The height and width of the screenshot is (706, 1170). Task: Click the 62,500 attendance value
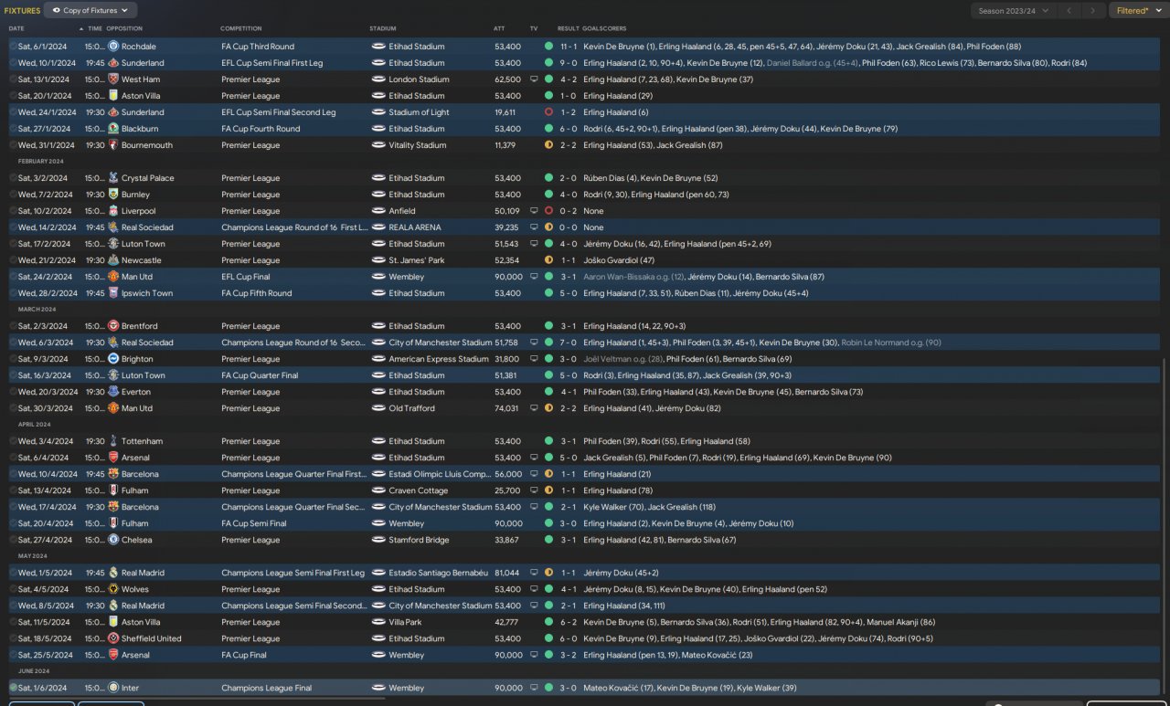(x=507, y=79)
